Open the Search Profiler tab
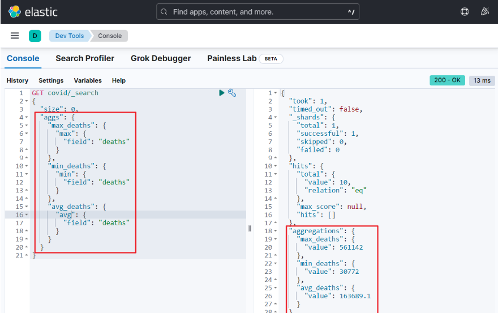Screen dimensions: 498x313 click(x=85, y=58)
